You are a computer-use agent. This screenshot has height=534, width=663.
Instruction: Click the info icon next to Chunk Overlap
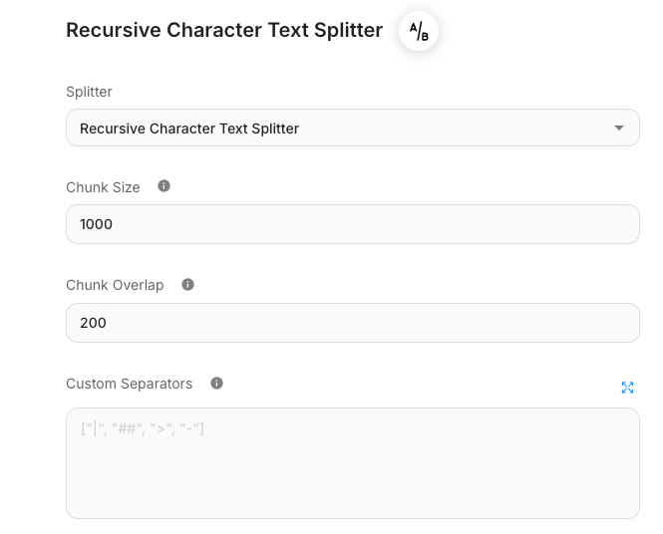[187, 285]
